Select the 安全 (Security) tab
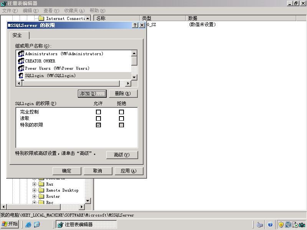 19,35
